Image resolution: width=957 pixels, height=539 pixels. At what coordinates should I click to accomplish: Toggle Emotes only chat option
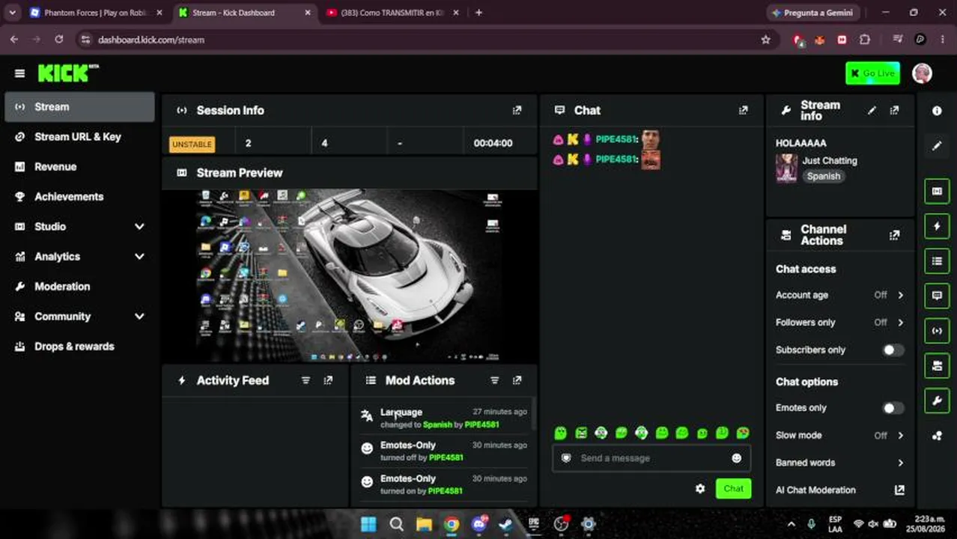(892, 408)
